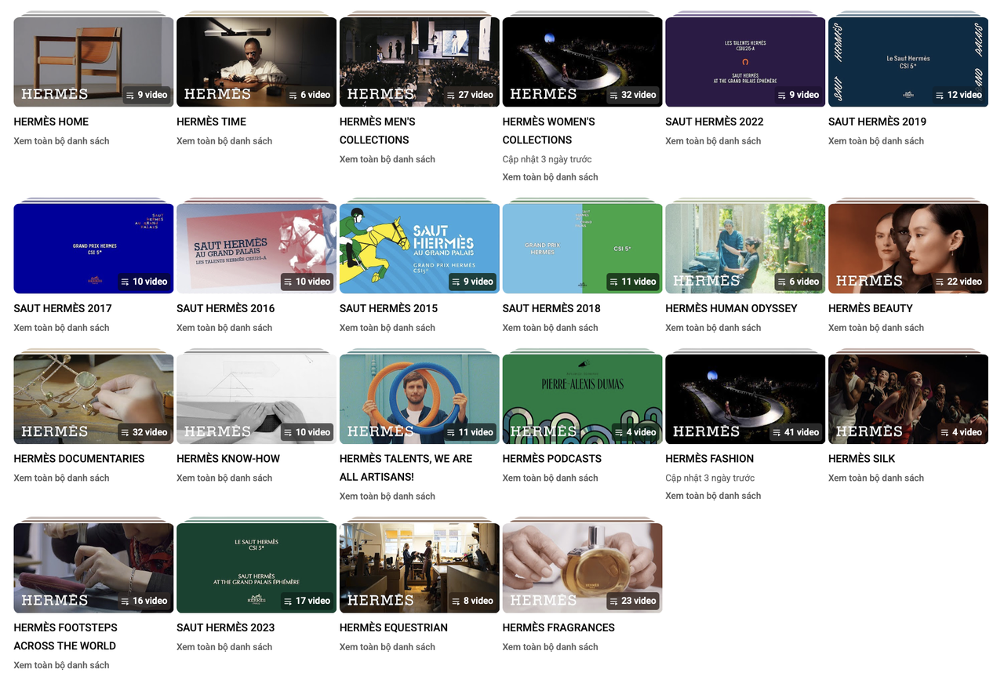Click the SAUT HERMÈS 2022 title
Screen dimensions: 1004x680
coord(714,122)
